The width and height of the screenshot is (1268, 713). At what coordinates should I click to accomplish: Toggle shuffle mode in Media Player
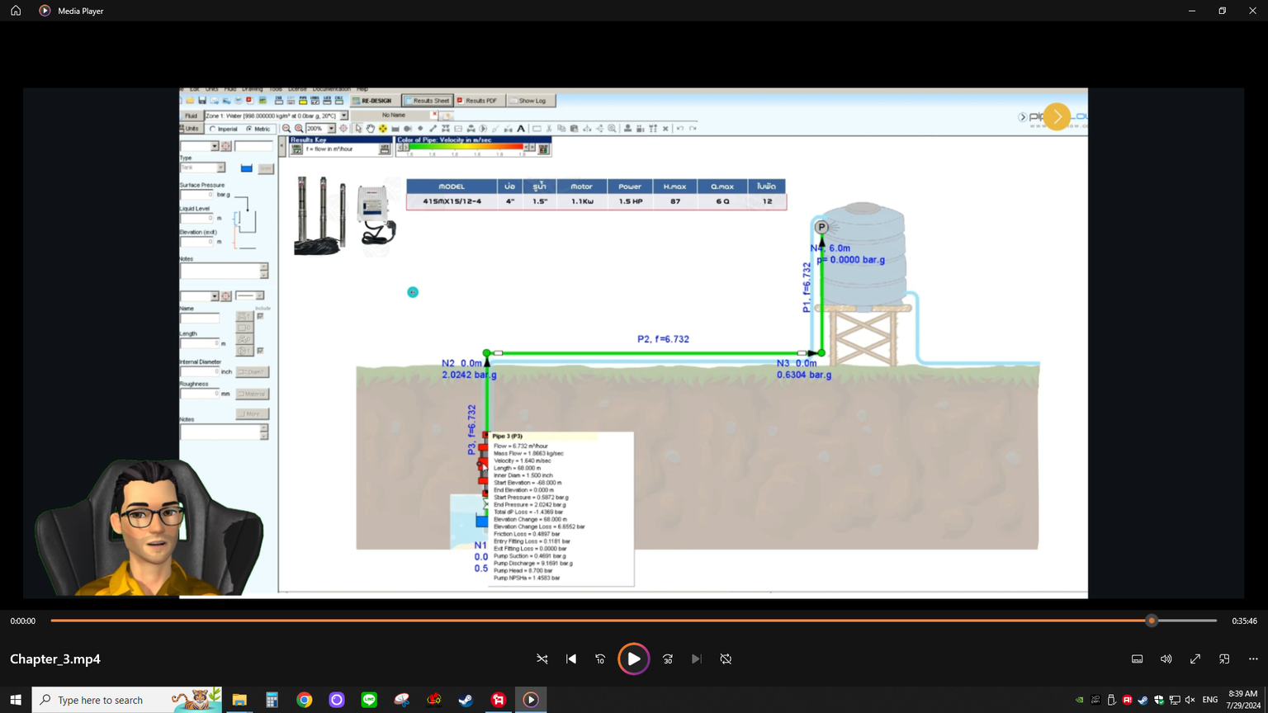542,659
